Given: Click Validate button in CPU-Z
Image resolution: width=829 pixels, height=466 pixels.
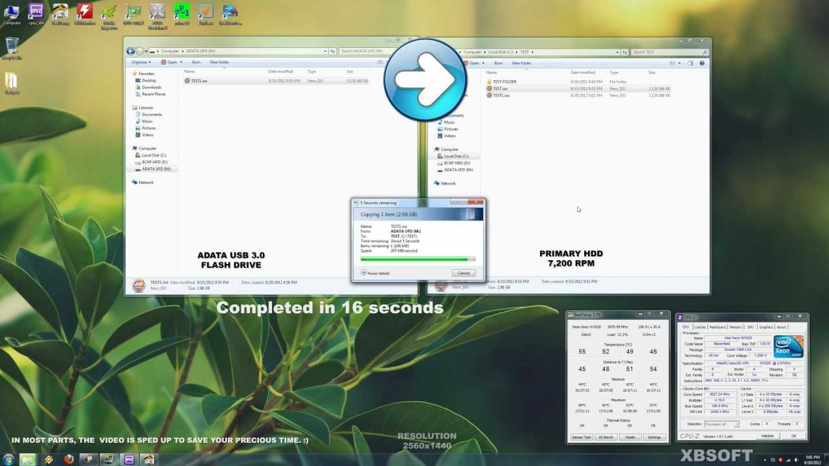Looking at the screenshot, I should pos(767,436).
